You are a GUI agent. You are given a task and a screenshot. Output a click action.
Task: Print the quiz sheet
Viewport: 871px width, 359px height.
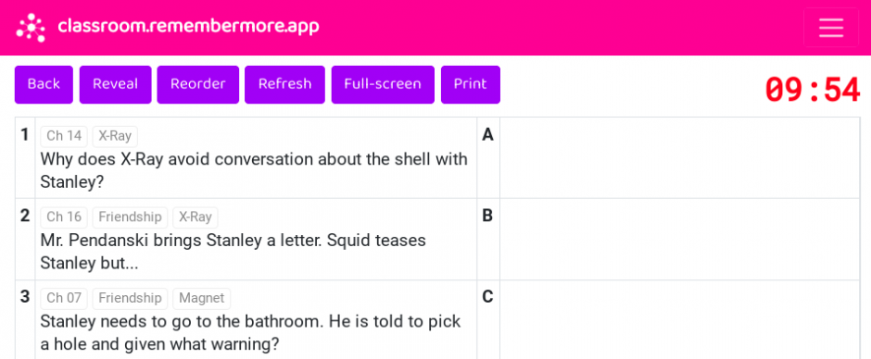471,84
